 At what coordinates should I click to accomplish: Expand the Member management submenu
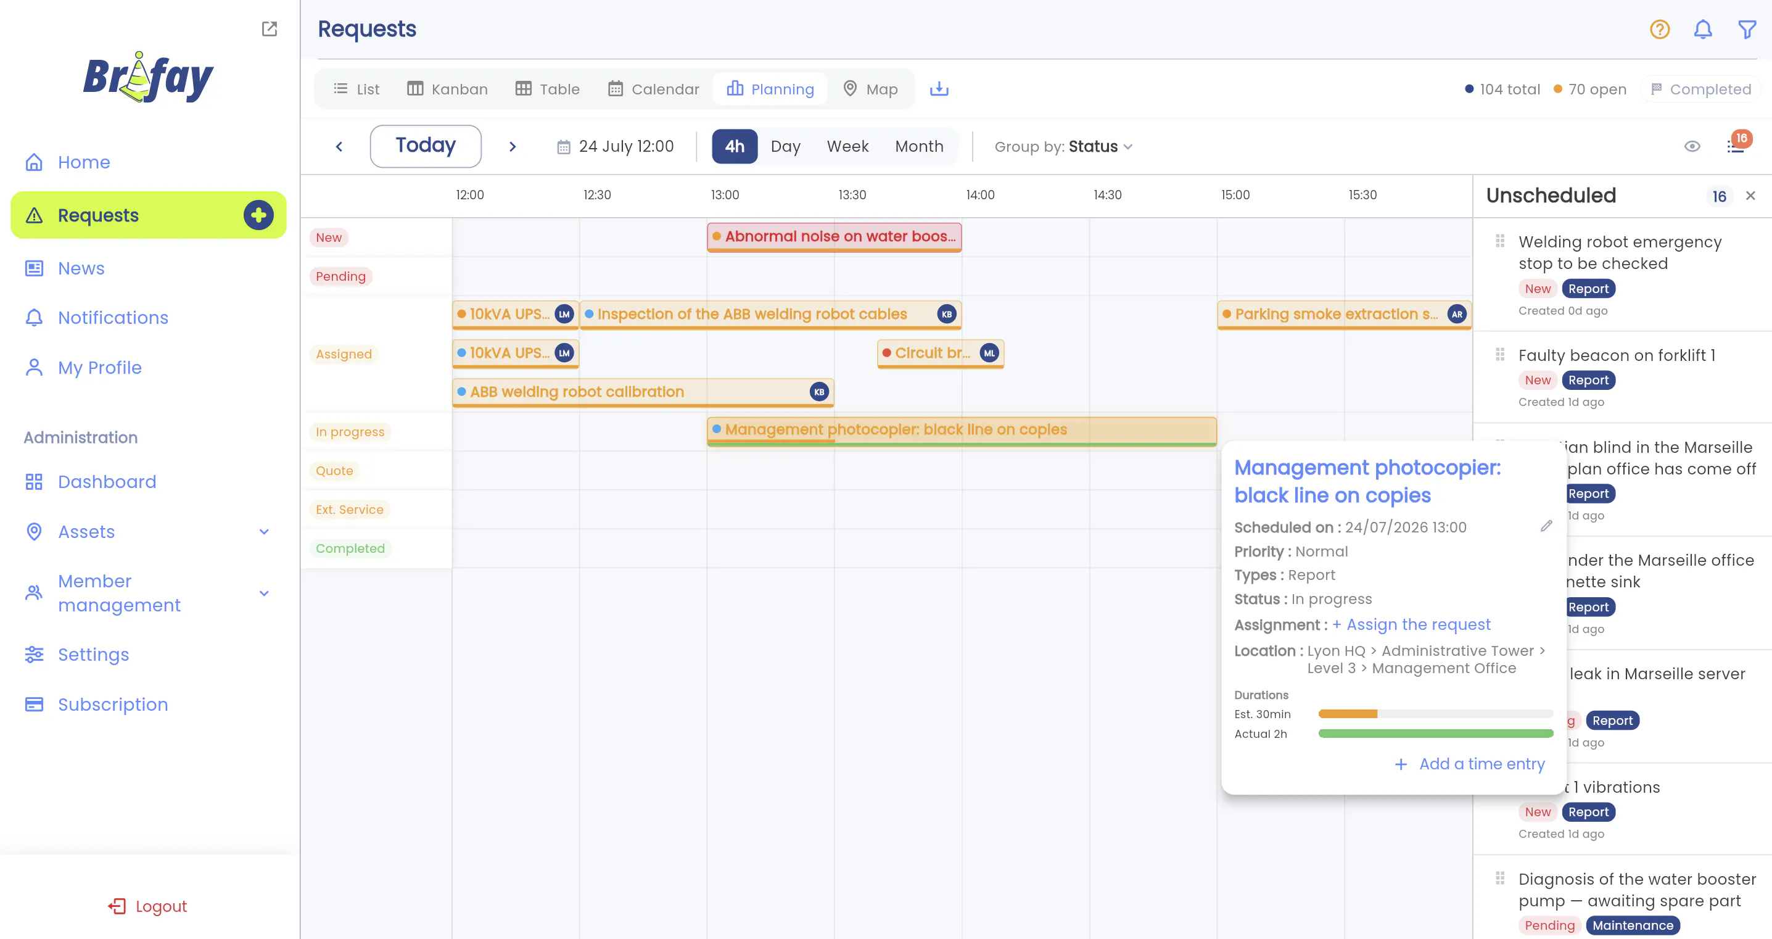264,594
